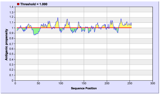
Task: Click the x-axis tick label 250
Action: pos(130,83)
